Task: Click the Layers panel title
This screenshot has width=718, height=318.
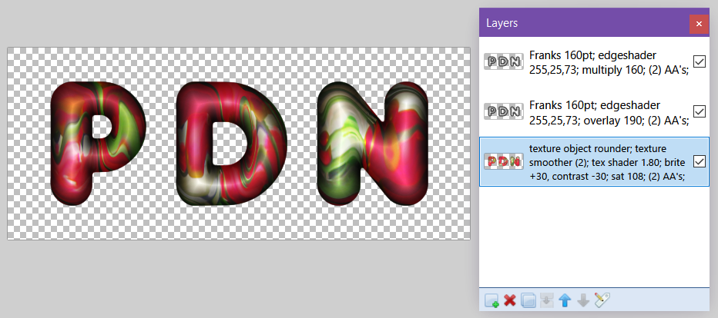Action: pos(502,23)
